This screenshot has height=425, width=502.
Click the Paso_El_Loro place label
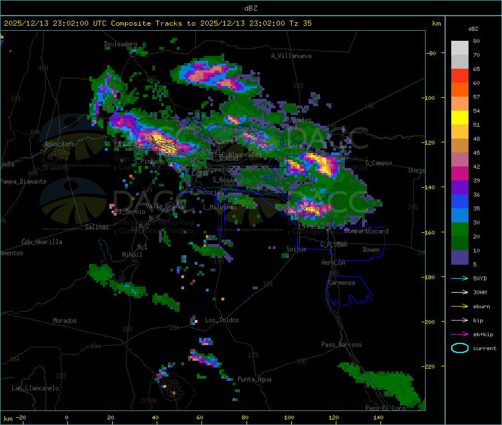click(x=386, y=408)
